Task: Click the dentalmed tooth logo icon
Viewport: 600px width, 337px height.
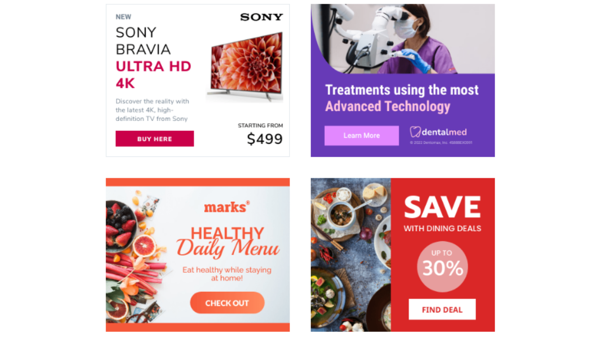Action: tap(415, 132)
